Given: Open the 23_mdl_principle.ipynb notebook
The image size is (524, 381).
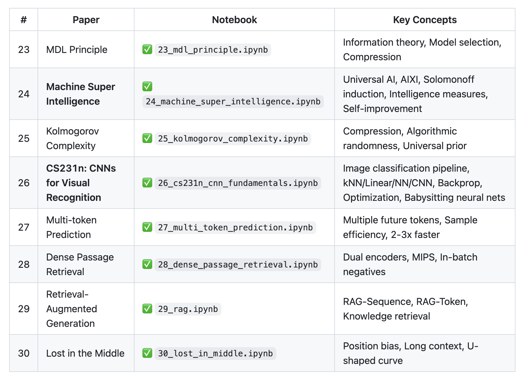Looking at the screenshot, I should 213,50.
